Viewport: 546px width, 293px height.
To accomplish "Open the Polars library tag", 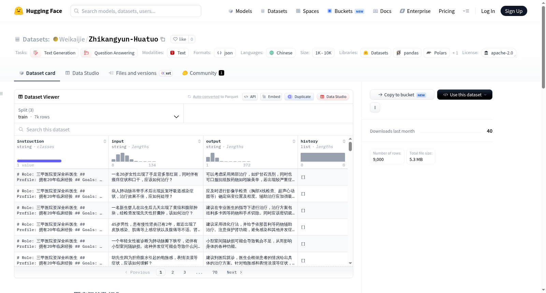I will click(436, 53).
